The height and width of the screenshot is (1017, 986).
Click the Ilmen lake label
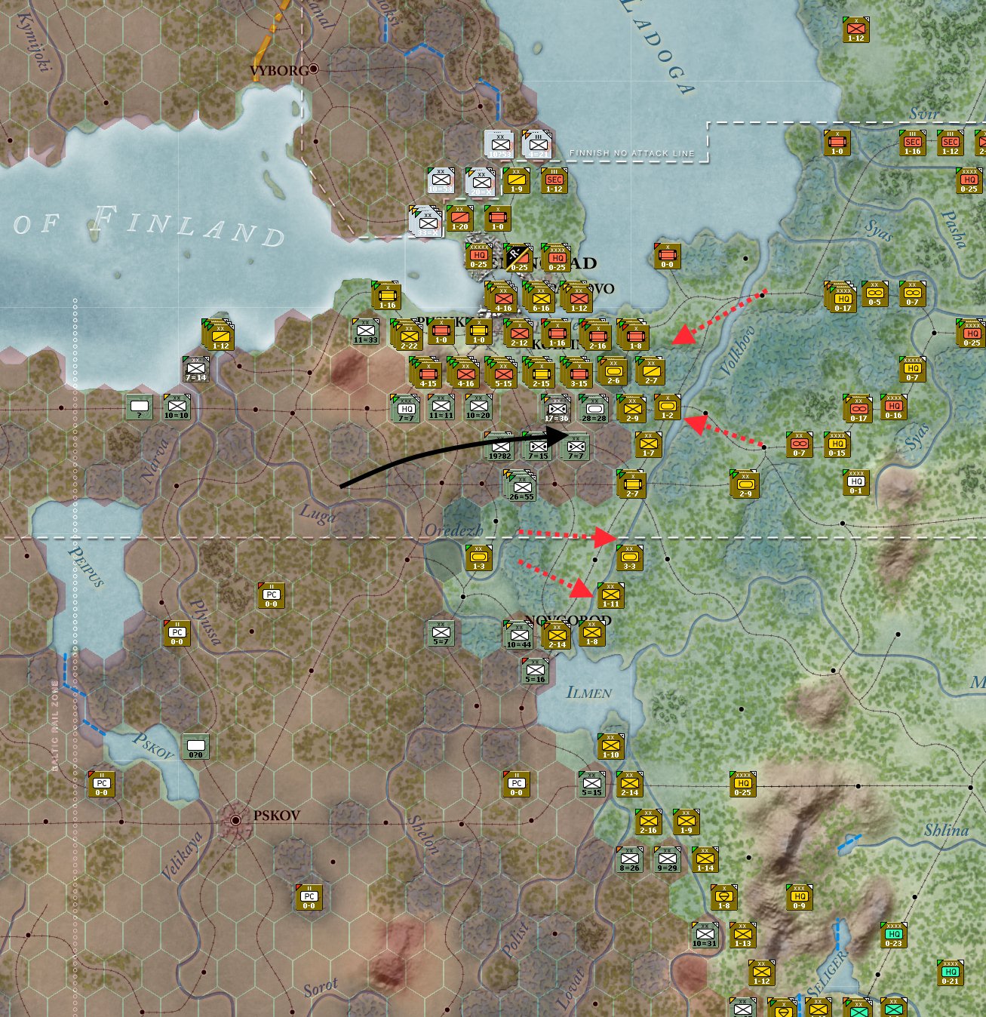pos(589,692)
